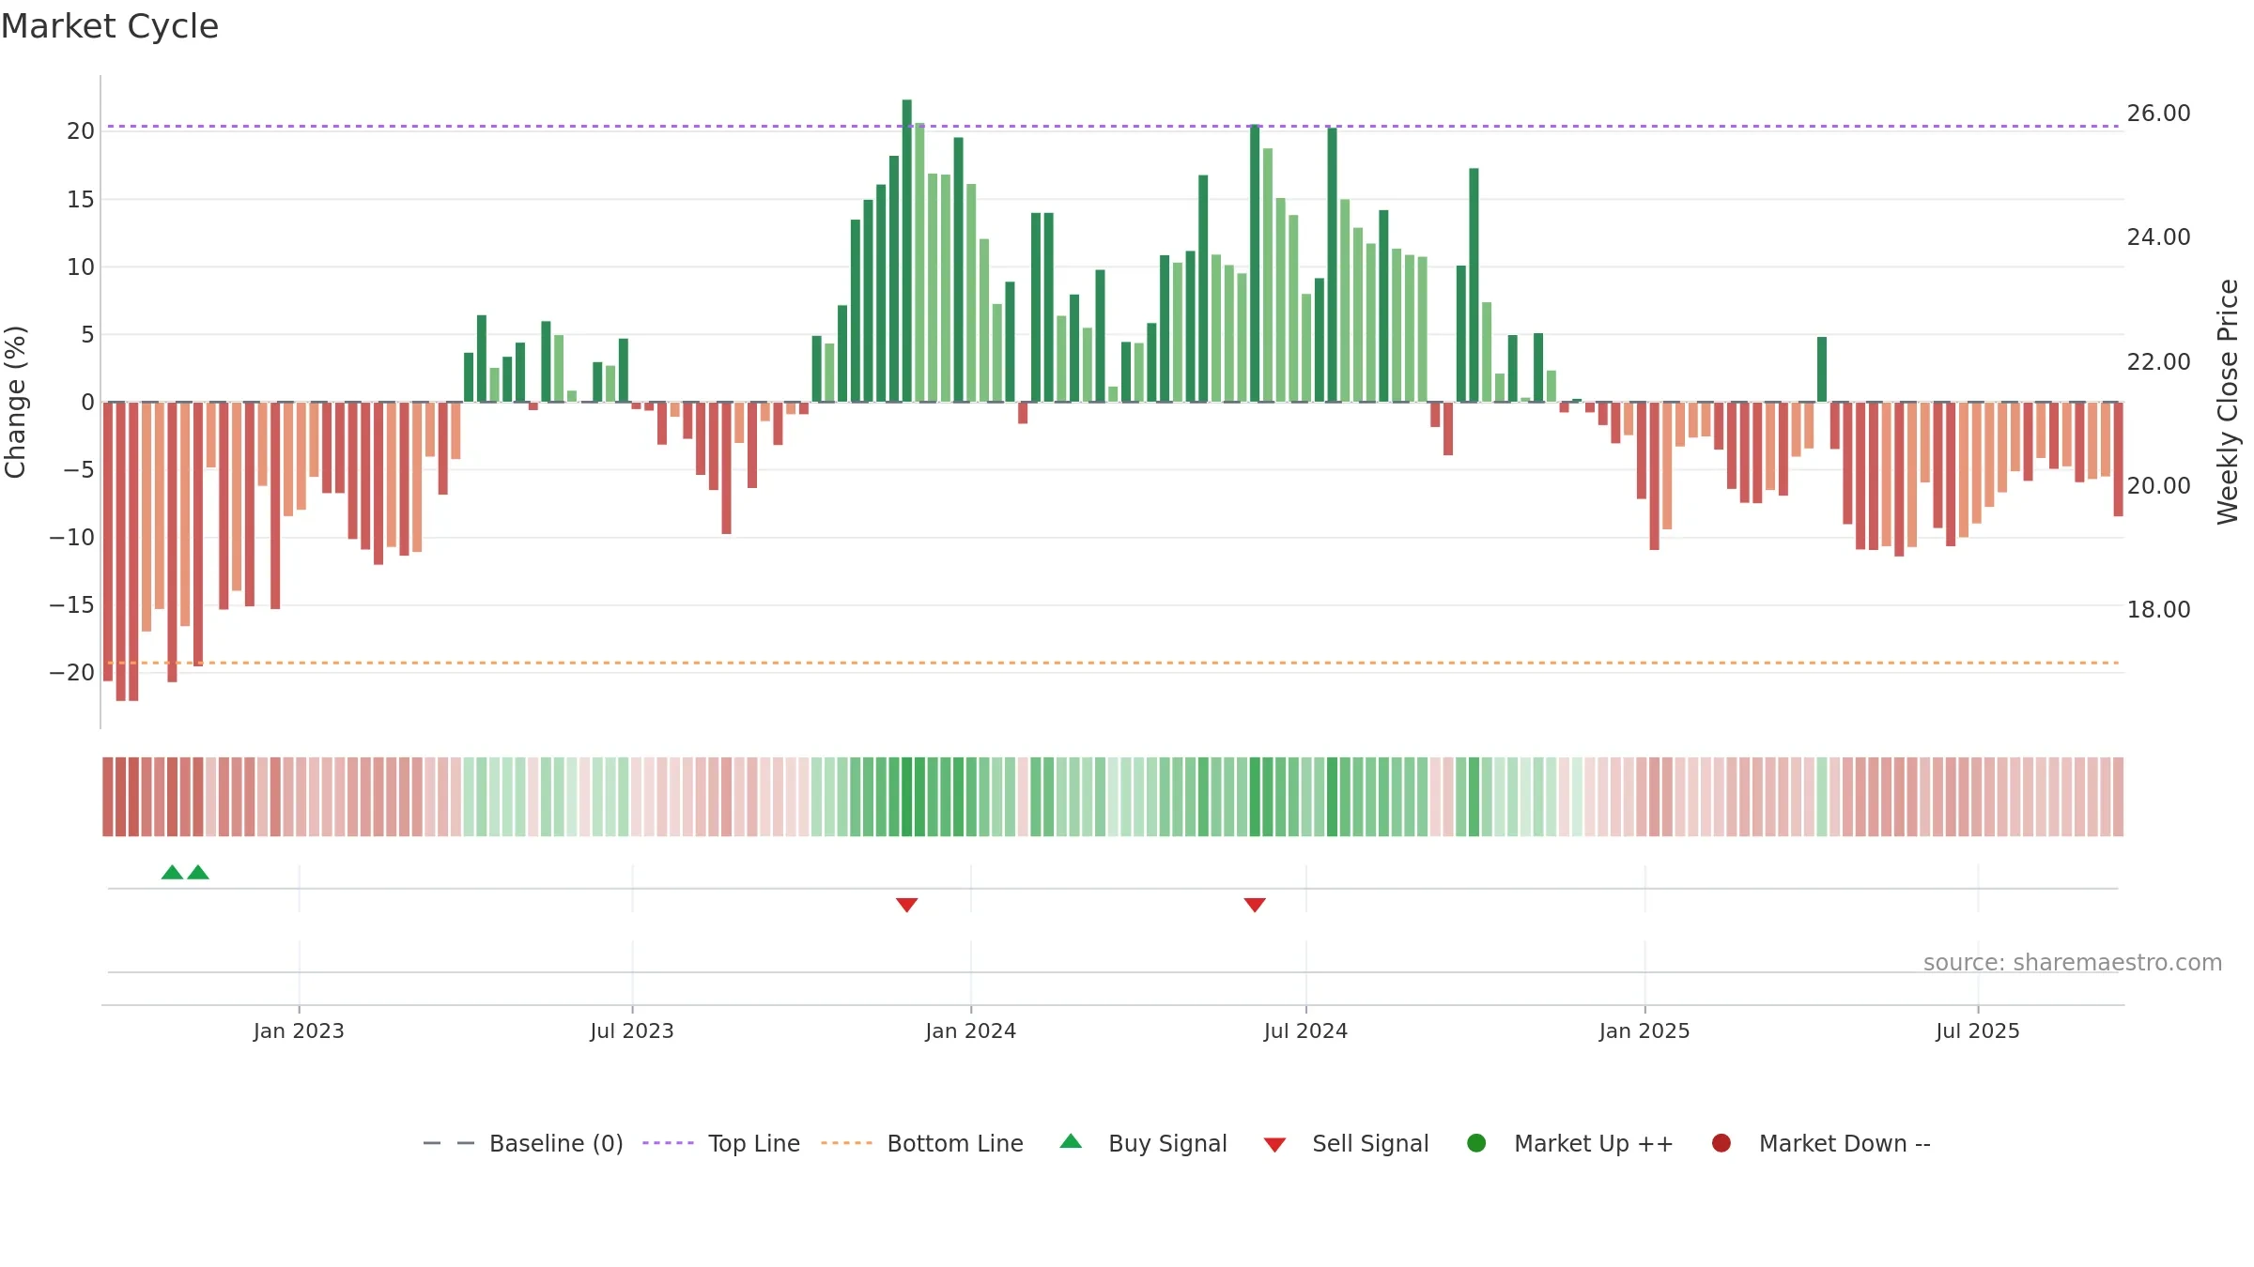2254x1267 pixels.
Task: Toggle the Top Line legend entry
Action: pyautogui.click(x=721, y=1143)
